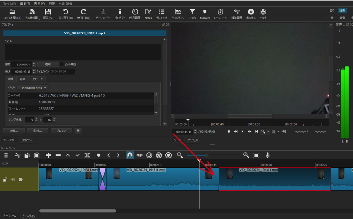Open the Jobs panel
The image size is (353, 219).
(263, 14)
